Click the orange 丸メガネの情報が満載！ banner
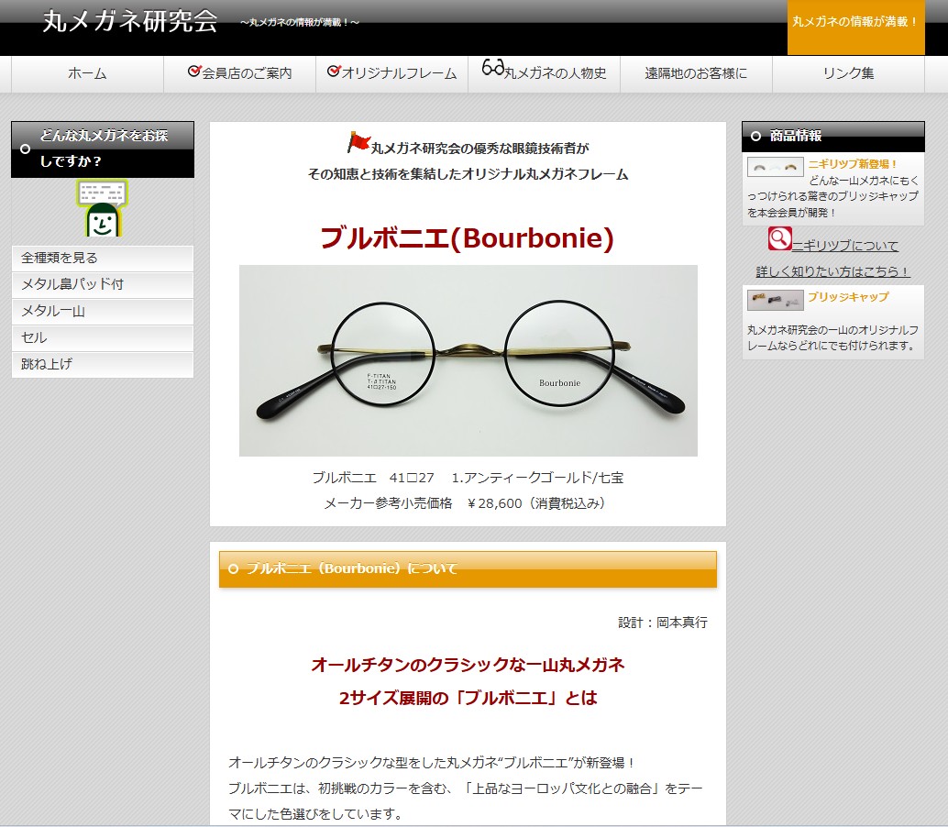The image size is (948, 827). click(855, 28)
